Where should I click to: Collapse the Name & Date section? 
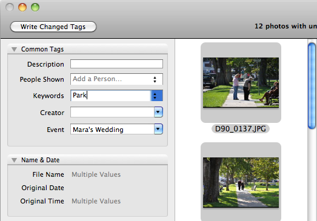coord(14,160)
